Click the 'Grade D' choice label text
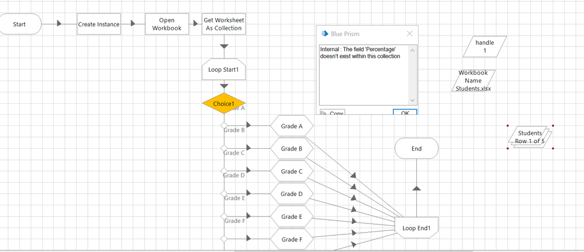This screenshot has width=584, height=252. point(234,176)
